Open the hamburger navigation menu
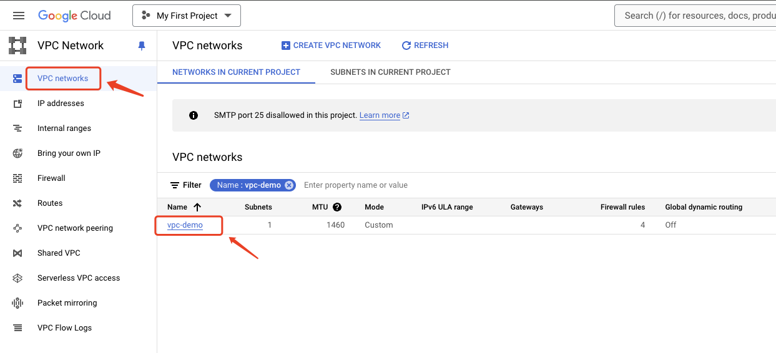 [19, 16]
